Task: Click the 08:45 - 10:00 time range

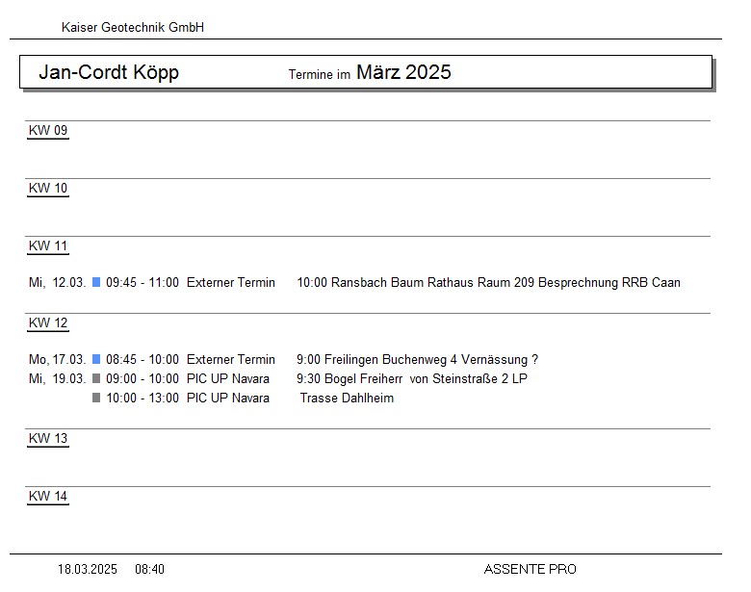Action: pos(142,360)
